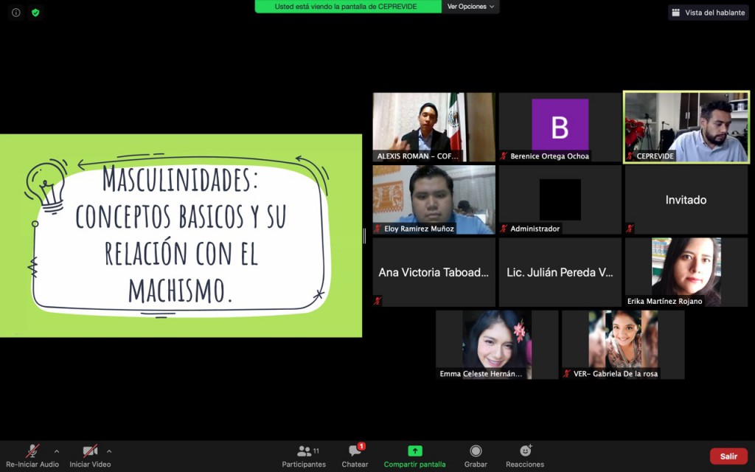Click the purple B avatar of Berenice
755x472 pixels.
(x=560, y=124)
